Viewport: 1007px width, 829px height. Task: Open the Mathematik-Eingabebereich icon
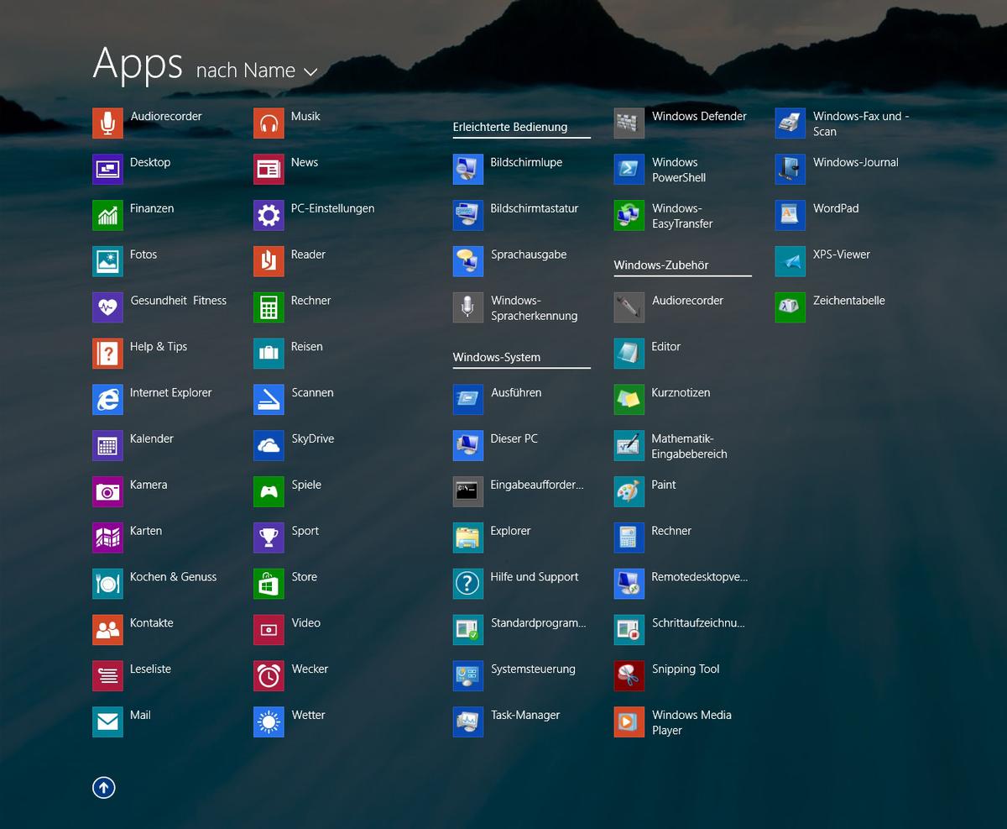pos(629,447)
